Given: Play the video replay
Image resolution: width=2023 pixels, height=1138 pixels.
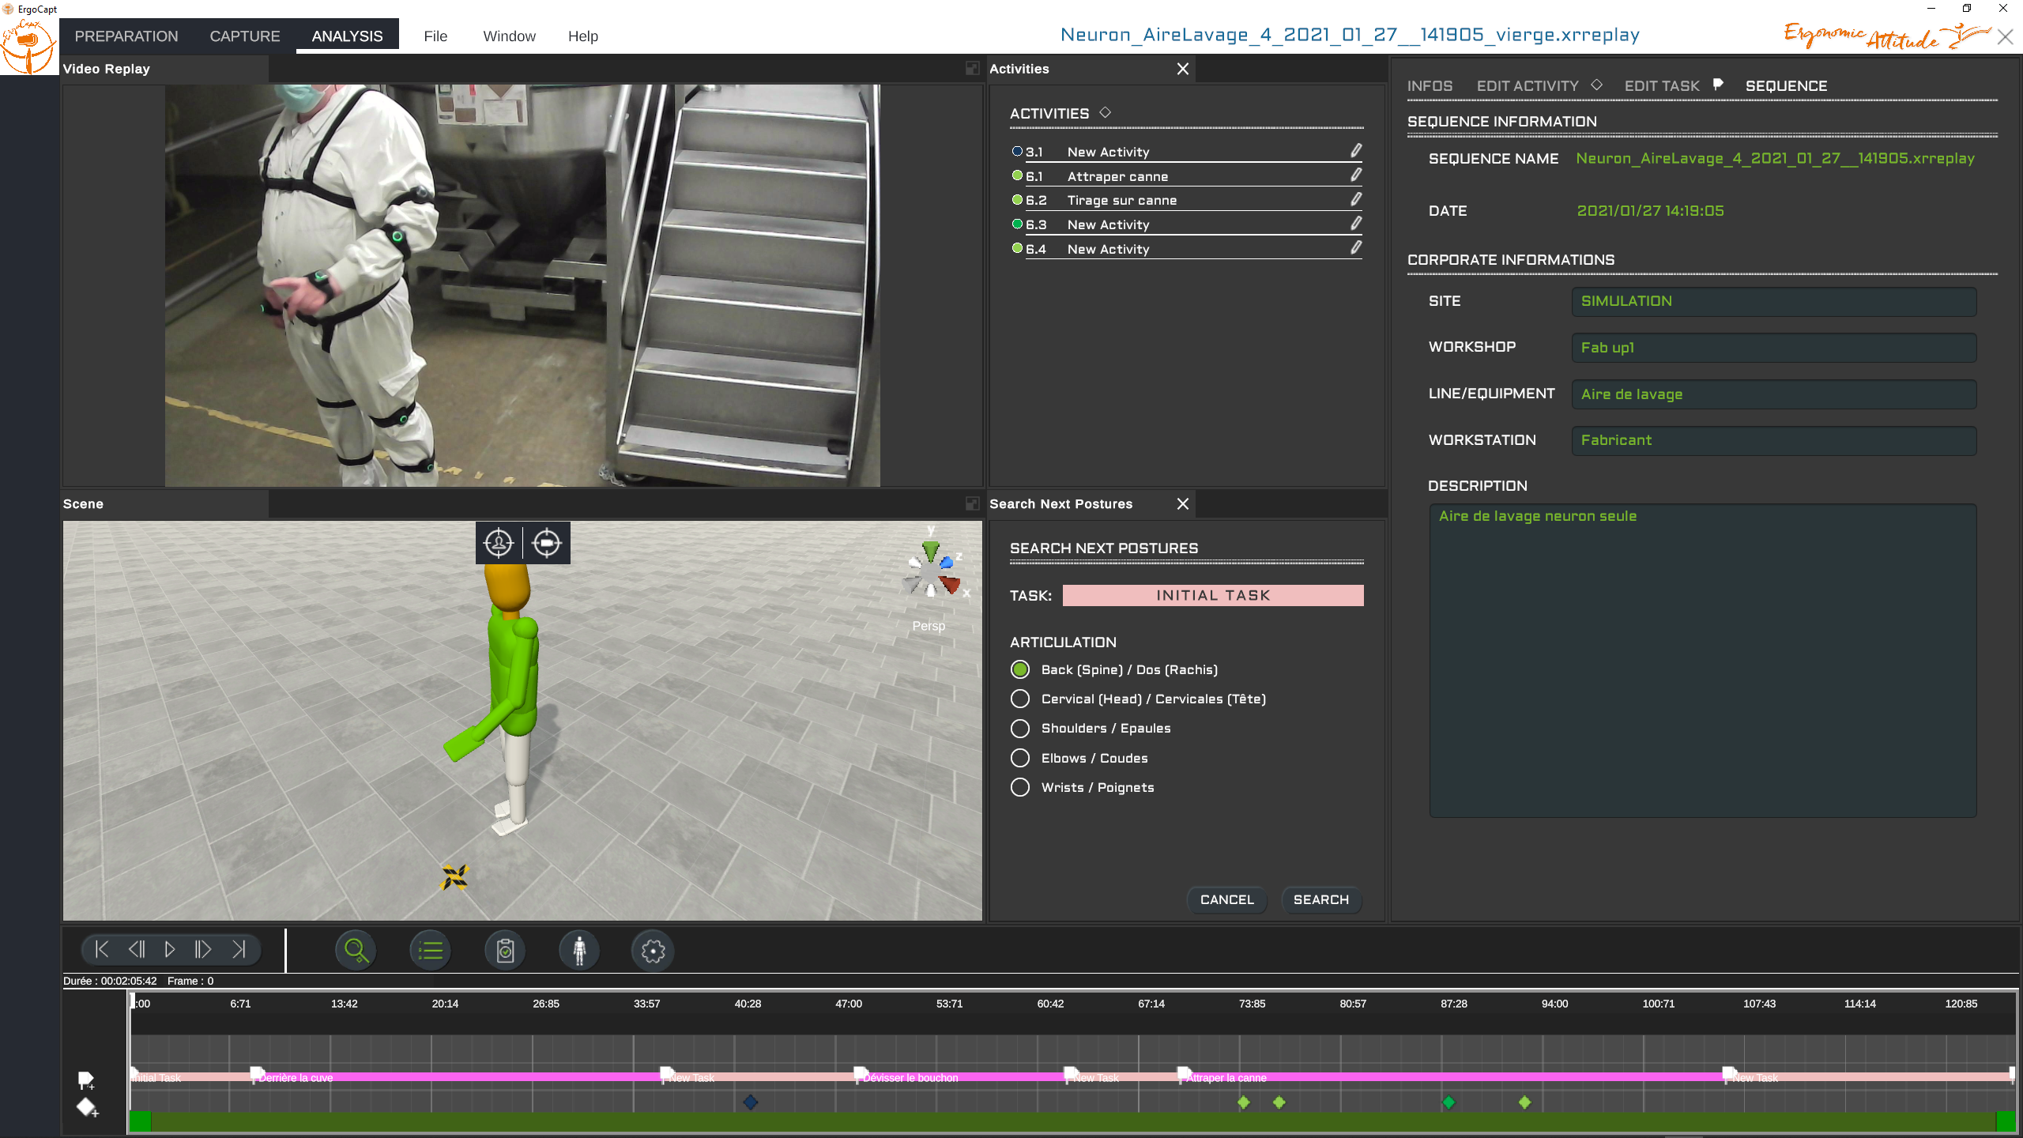Looking at the screenshot, I should tap(170, 949).
